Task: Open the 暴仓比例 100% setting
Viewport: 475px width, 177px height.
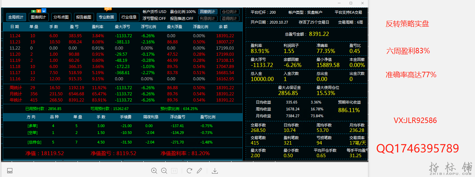Action: coord(183,12)
